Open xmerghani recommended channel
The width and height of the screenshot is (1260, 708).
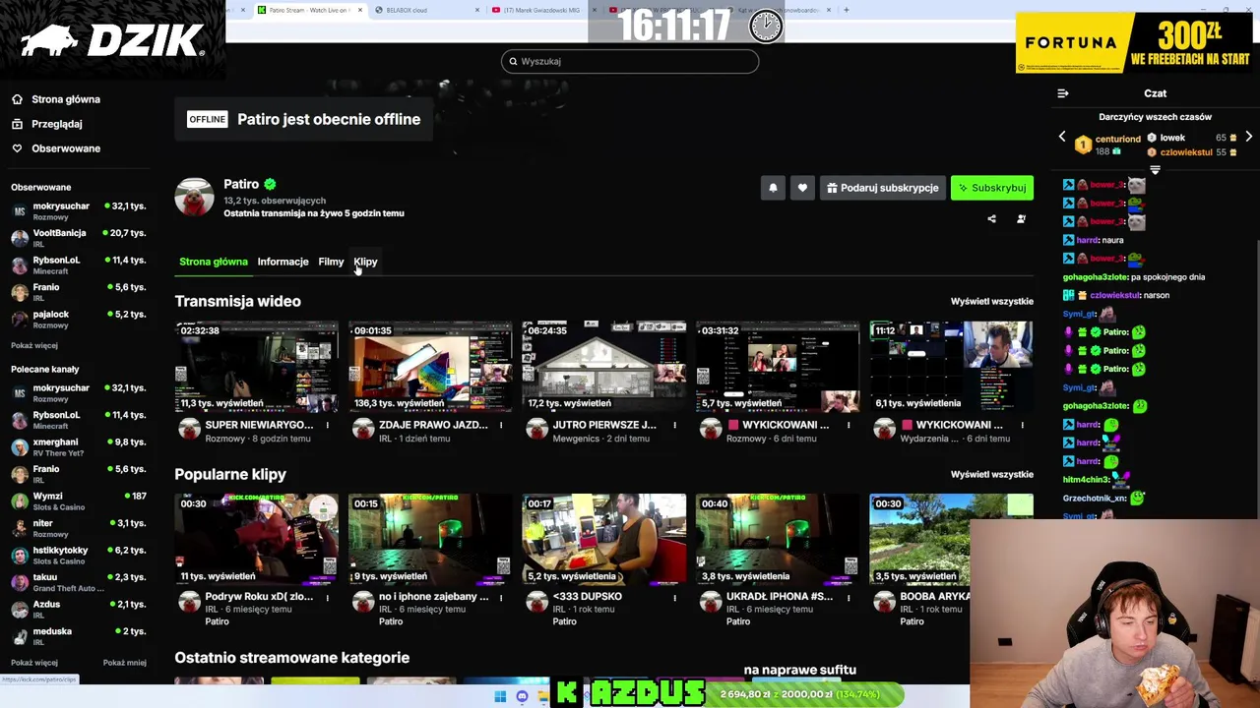(x=78, y=447)
